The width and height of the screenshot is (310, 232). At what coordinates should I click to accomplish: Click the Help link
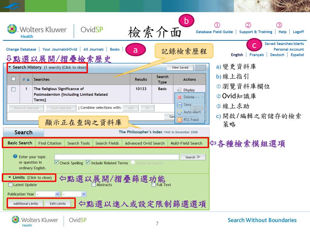pyautogui.click(x=282, y=32)
